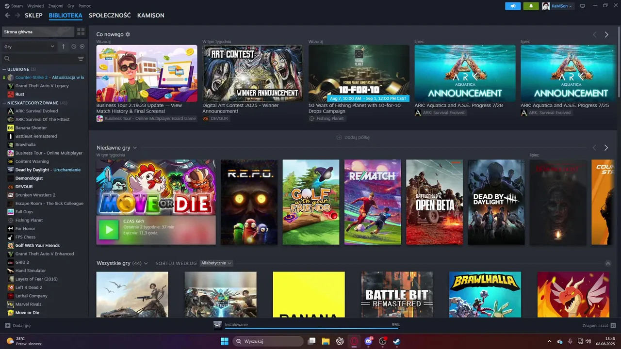Open the REMATCH game cover

point(373,202)
